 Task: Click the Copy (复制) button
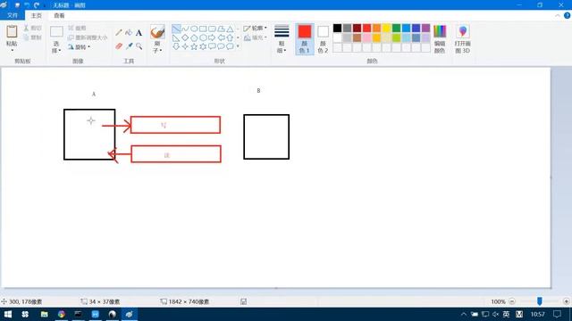(32, 37)
